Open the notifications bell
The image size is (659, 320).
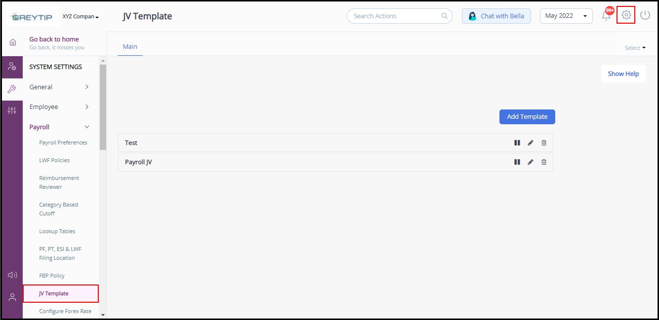pyautogui.click(x=606, y=15)
